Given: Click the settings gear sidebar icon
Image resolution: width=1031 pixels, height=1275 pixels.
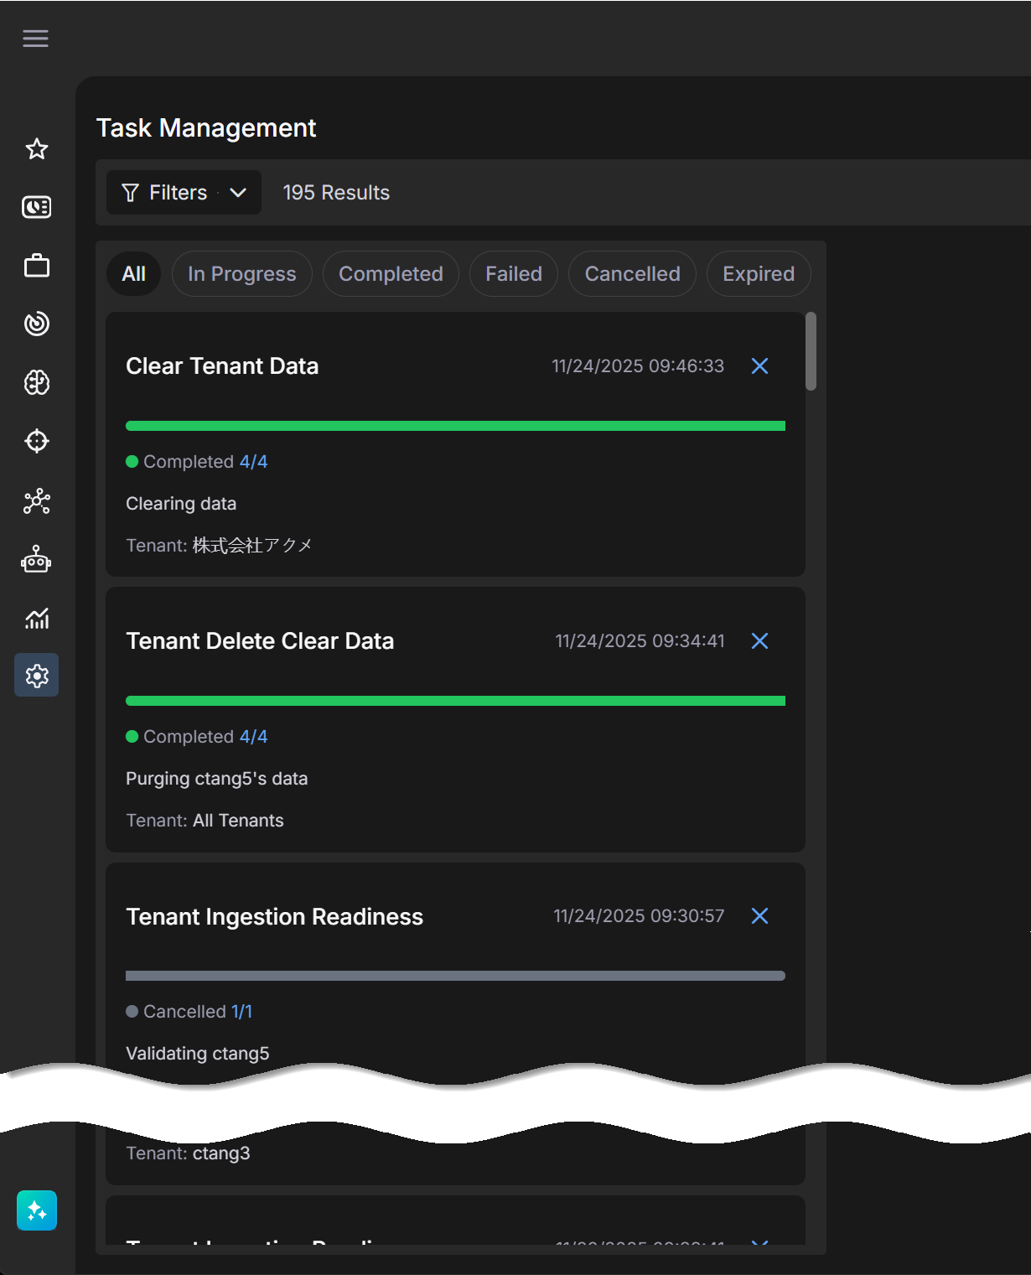Looking at the screenshot, I should pos(37,676).
